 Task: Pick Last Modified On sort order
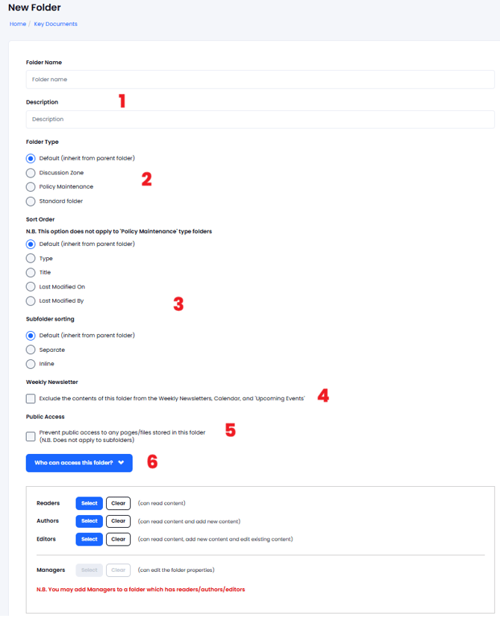pos(31,287)
